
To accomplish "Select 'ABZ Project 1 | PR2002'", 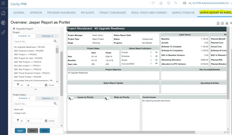I will click(25, 55).
